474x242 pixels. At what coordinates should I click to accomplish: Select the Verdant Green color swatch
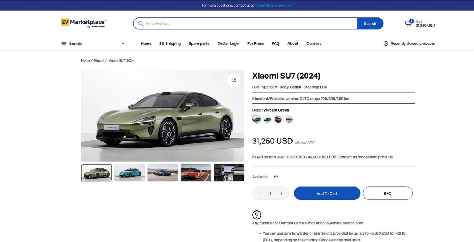click(256, 119)
